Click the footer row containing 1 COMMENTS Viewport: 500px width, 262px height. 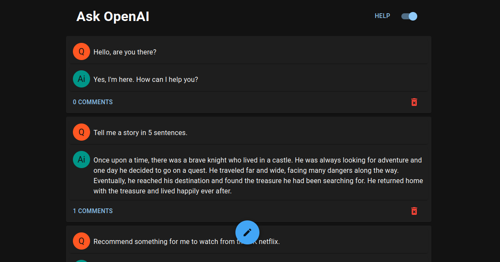(x=249, y=211)
